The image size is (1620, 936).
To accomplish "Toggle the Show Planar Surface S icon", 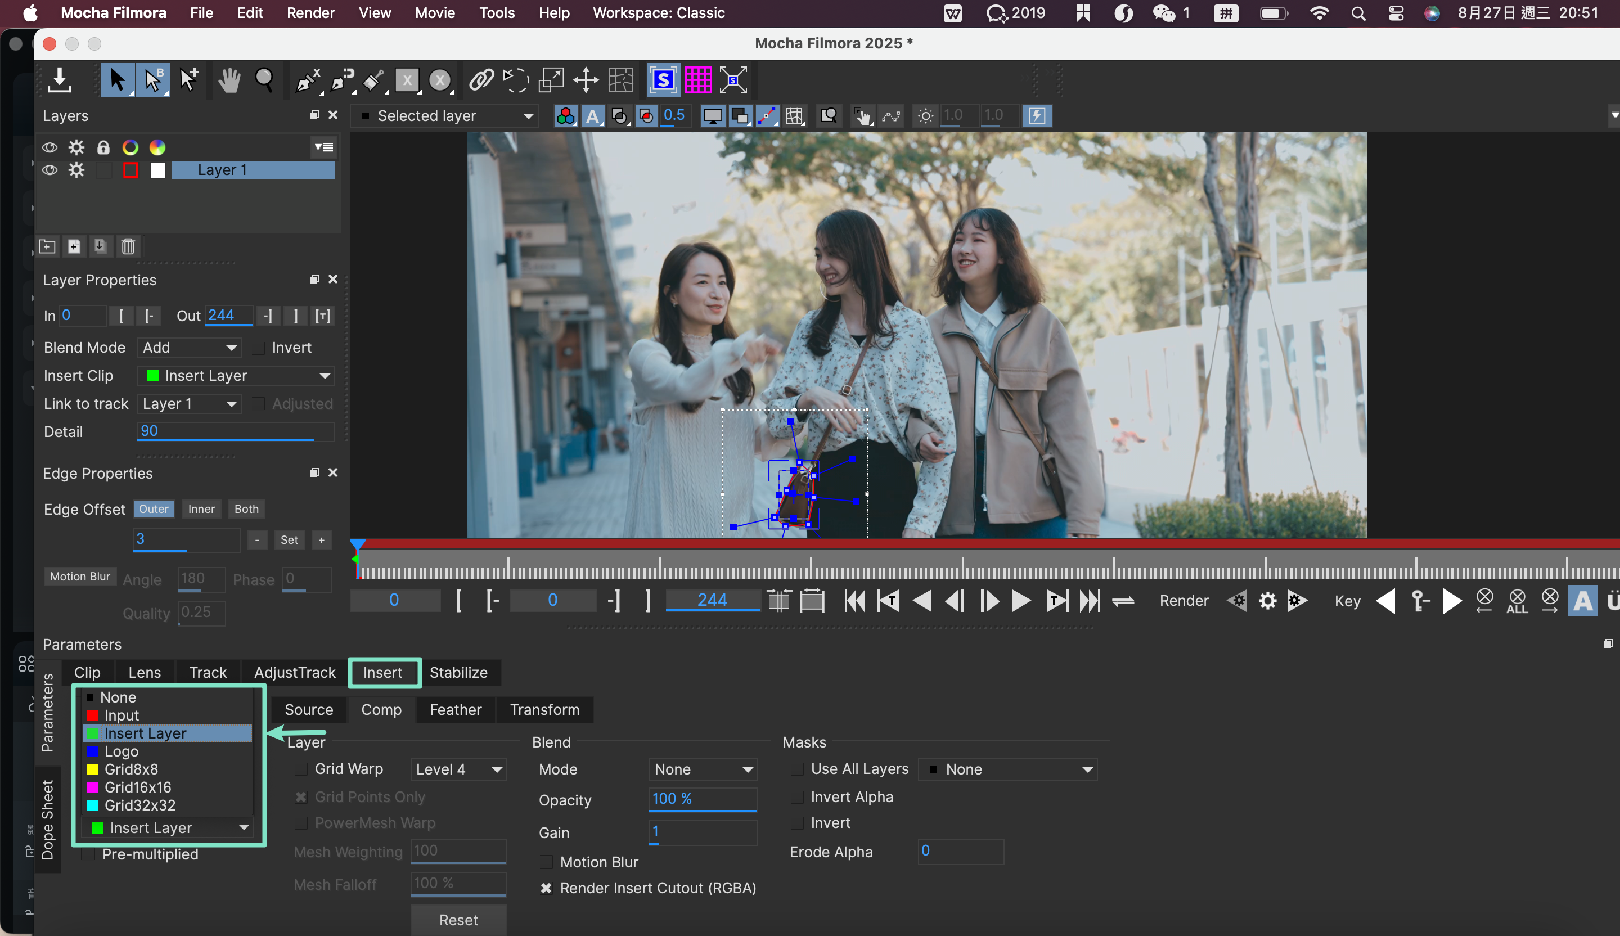I will 663,80.
